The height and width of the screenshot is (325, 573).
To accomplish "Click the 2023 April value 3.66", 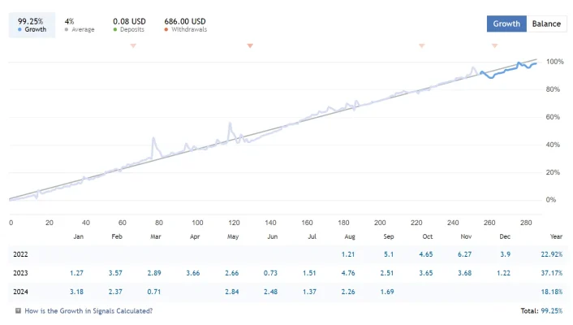I will pyautogui.click(x=193, y=273).
